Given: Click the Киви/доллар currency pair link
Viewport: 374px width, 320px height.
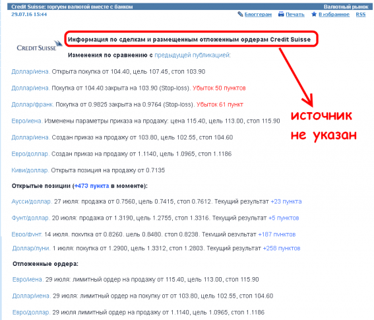Looking at the screenshot, I should point(30,170).
